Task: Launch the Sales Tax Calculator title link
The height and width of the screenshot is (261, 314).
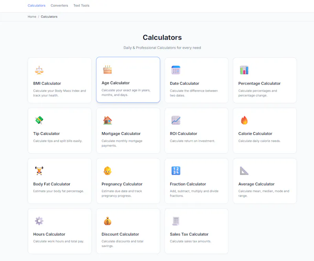Action: pos(189,234)
